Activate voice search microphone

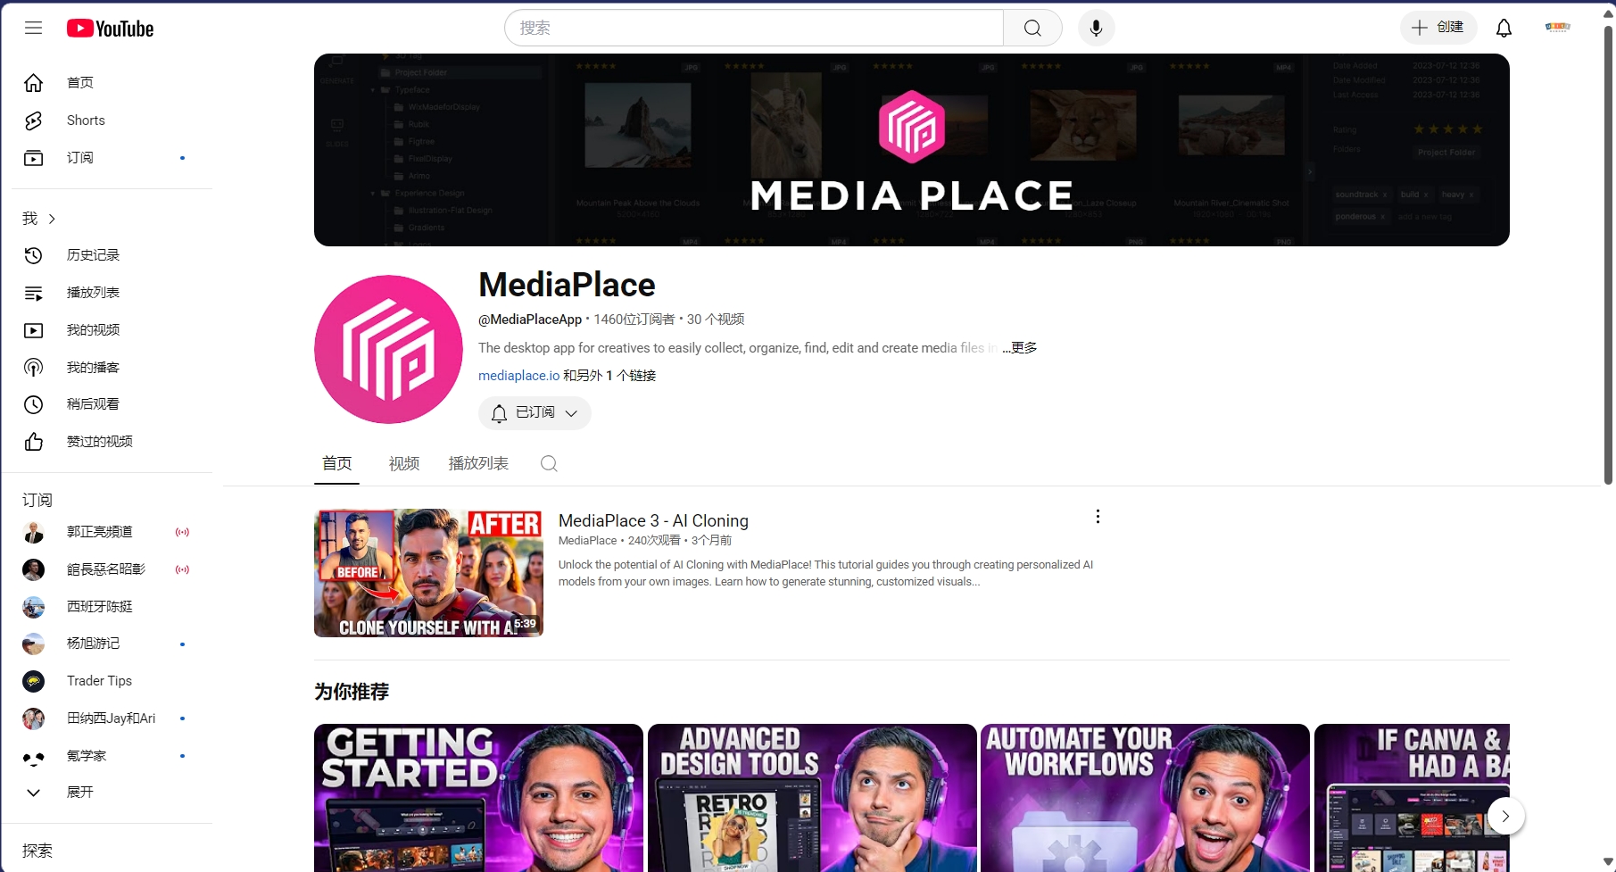1096,28
